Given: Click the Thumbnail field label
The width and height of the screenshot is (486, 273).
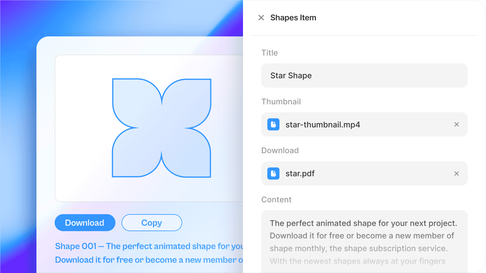Looking at the screenshot, I should tap(281, 102).
